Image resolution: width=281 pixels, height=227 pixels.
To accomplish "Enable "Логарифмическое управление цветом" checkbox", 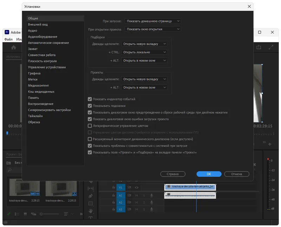I will coord(90,126).
